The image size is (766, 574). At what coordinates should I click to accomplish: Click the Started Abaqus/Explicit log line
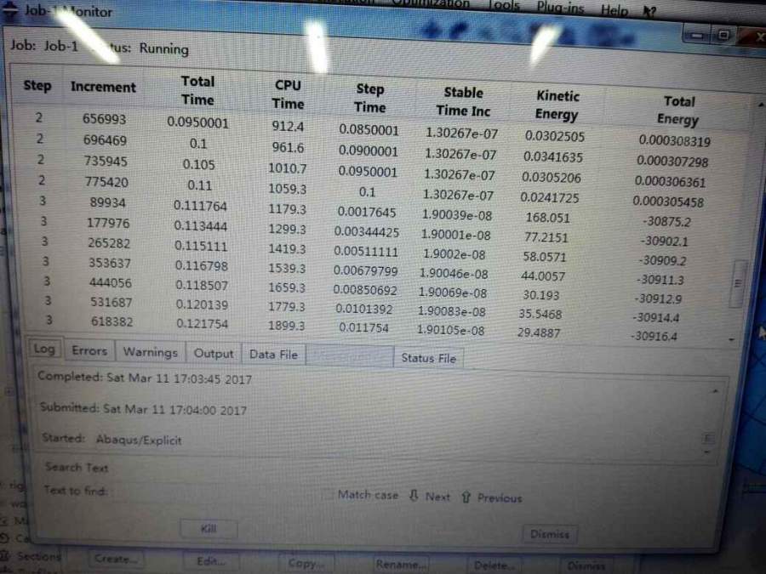pyautogui.click(x=111, y=439)
